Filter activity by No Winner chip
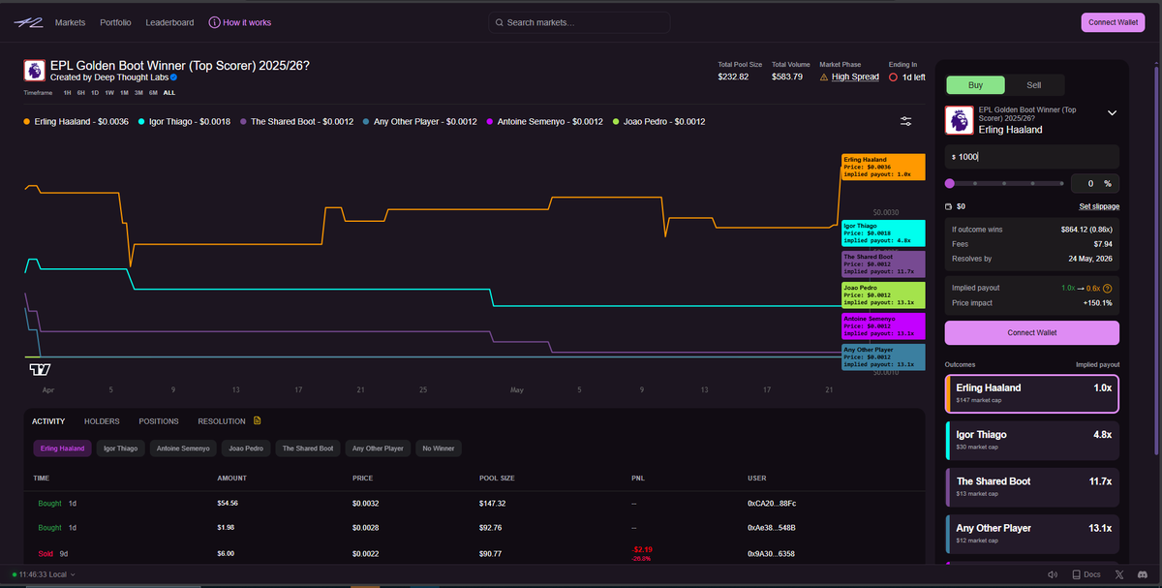The height and width of the screenshot is (588, 1162). pyautogui.click(x=439, y=449)
